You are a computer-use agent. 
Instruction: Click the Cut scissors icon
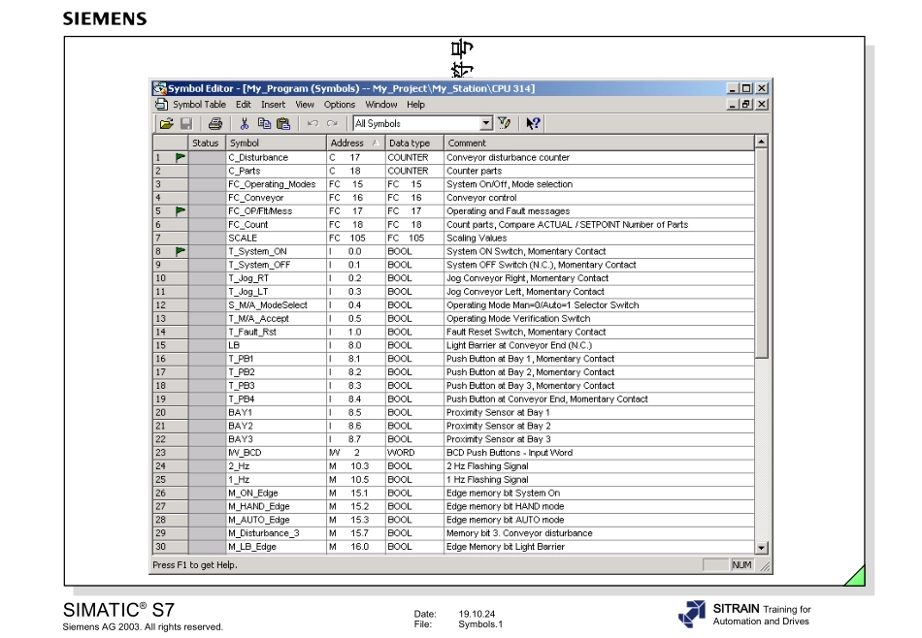click(x=245, y=123)
